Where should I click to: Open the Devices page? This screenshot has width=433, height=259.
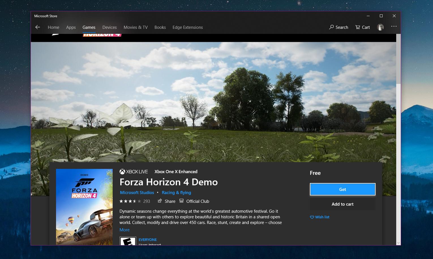tap(110, 27)
